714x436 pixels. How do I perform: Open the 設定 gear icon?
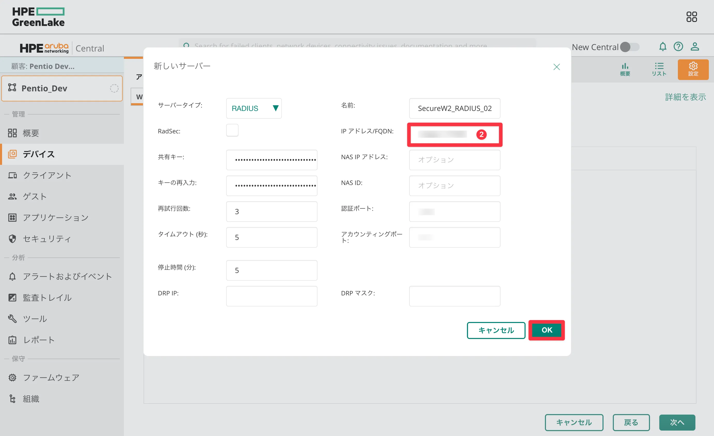tap(693, 70)
